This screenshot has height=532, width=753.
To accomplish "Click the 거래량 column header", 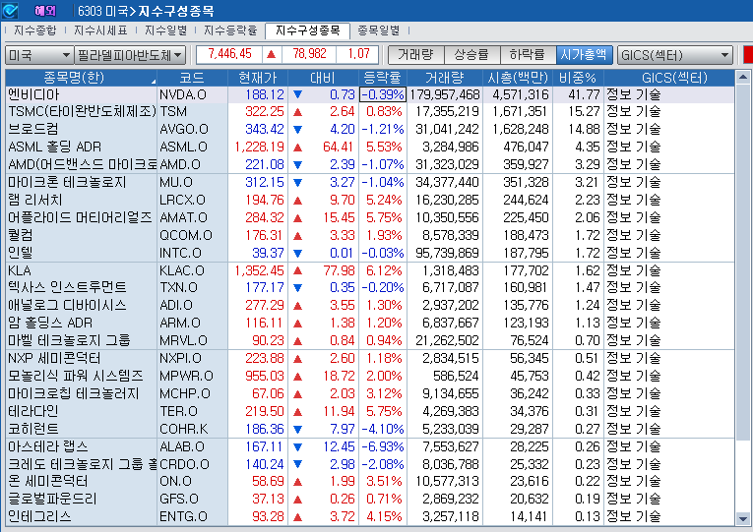I will [x=444, y=78].
